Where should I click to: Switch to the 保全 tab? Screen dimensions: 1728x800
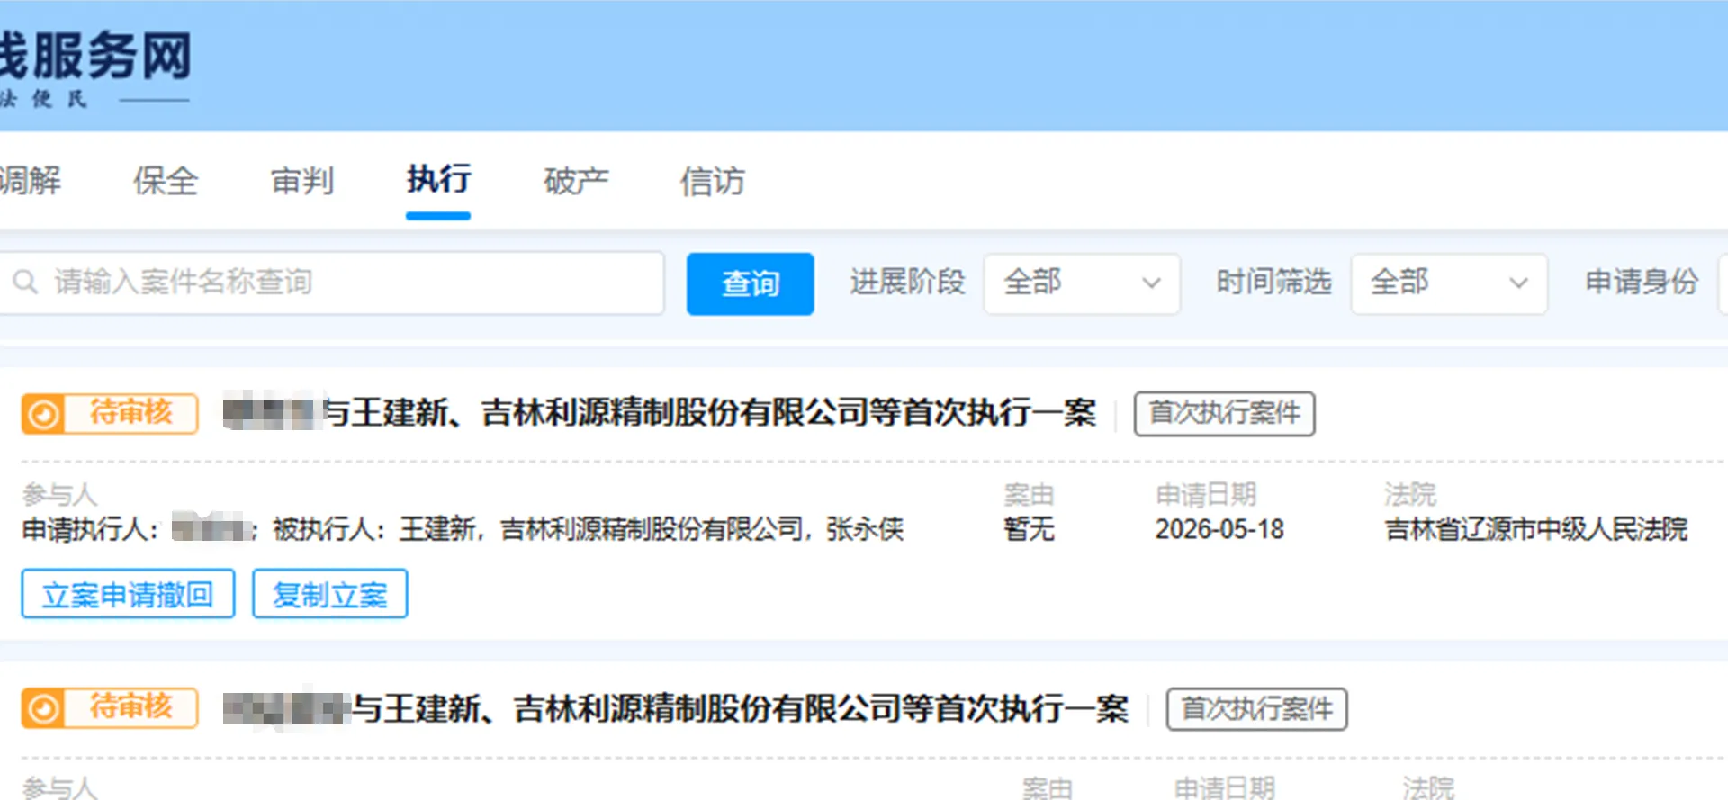point(166,181)
